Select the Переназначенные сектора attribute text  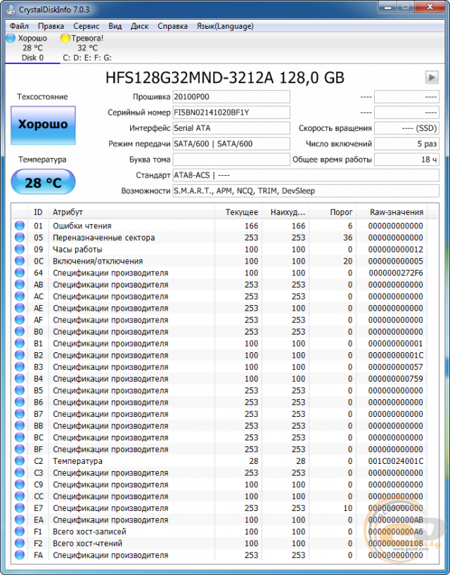tap(104, 238)
